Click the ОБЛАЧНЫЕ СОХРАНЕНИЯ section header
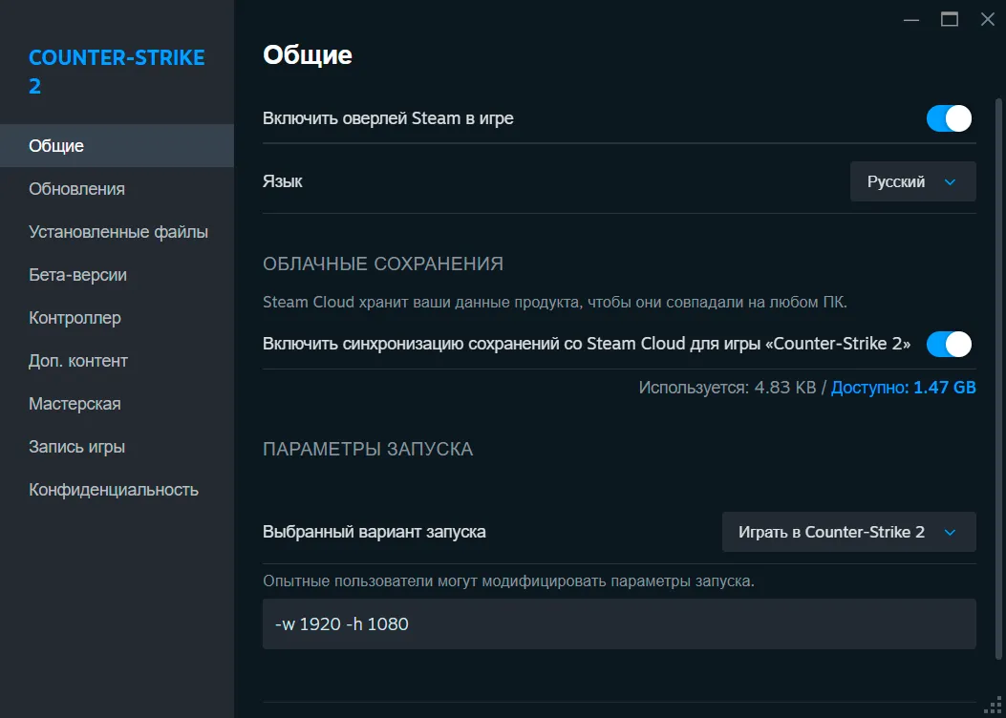The image size is (1006, 718). (383, 264)
